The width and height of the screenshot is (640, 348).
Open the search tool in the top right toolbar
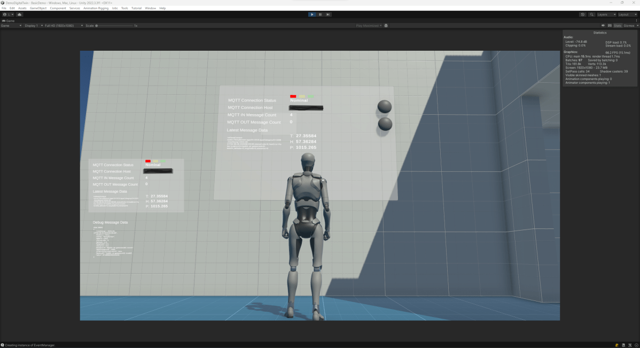(592, 14)
